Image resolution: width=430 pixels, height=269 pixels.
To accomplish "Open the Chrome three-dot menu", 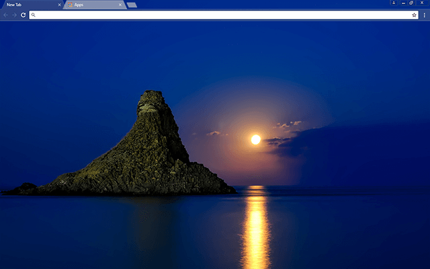I will (425, 15).
